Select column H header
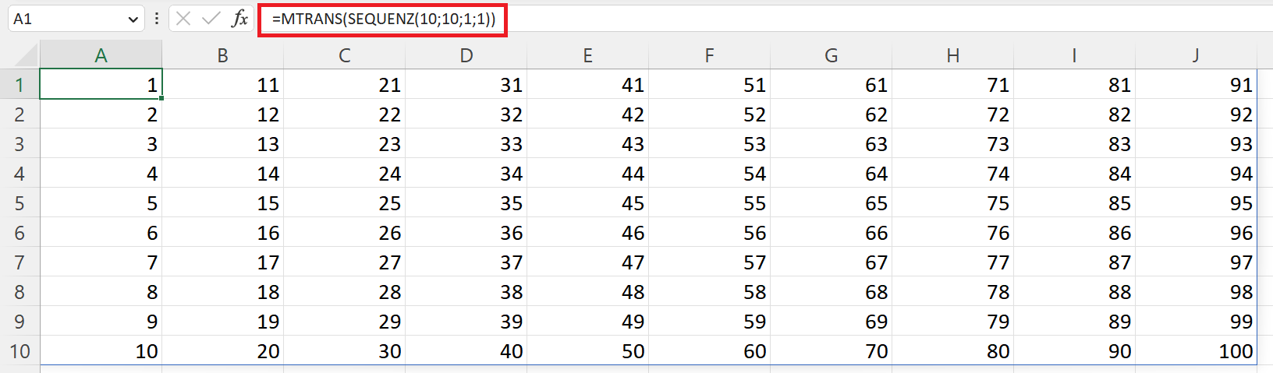This screenshot has height=373, width=1273. [x=952, y=55]
